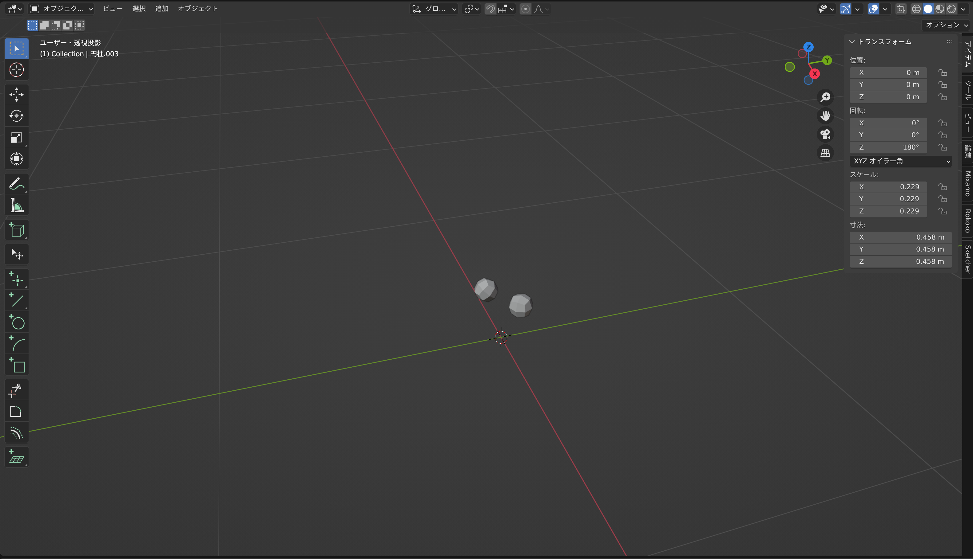The height and width of the screenshot is (559, 973).
Task: Select the Annotate pencil tool
Action: (17, 184)
